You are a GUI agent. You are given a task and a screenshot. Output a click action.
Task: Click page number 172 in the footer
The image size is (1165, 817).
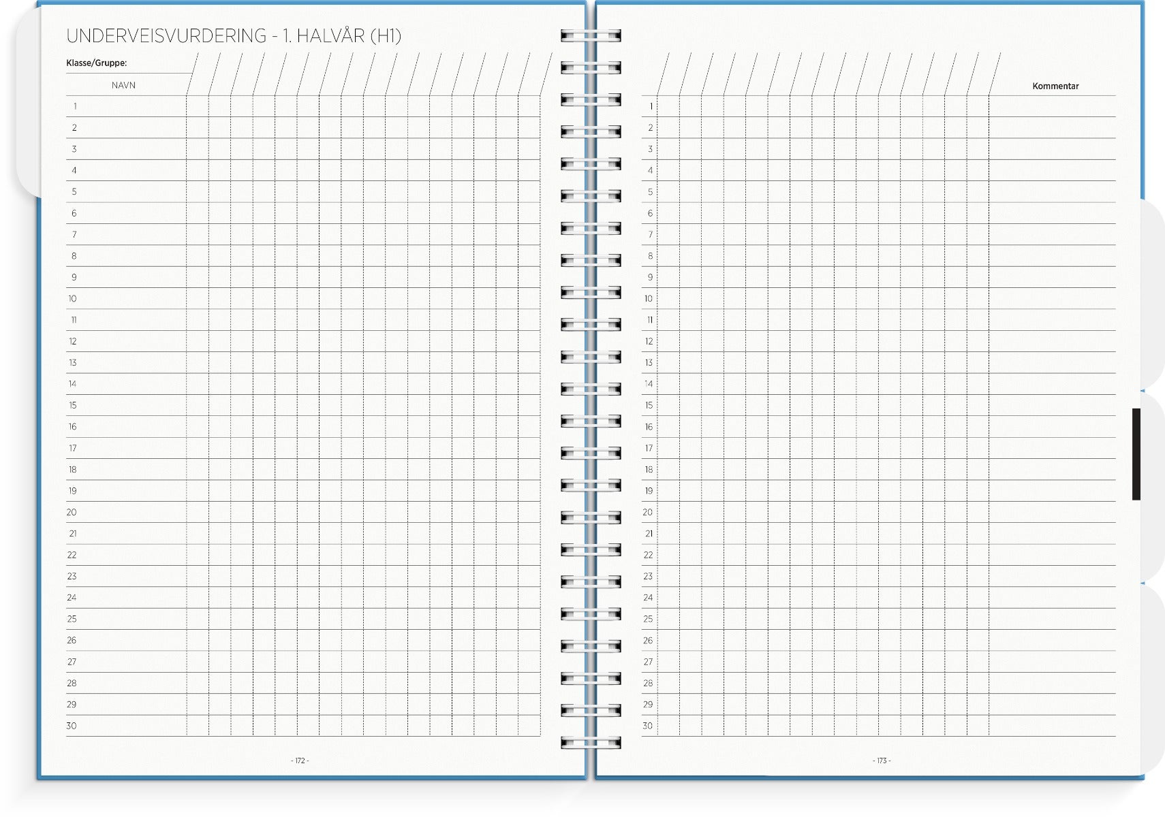300,760
